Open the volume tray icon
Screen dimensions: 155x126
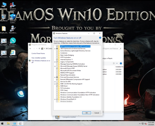pyautogui.click(x=146, y=124)
